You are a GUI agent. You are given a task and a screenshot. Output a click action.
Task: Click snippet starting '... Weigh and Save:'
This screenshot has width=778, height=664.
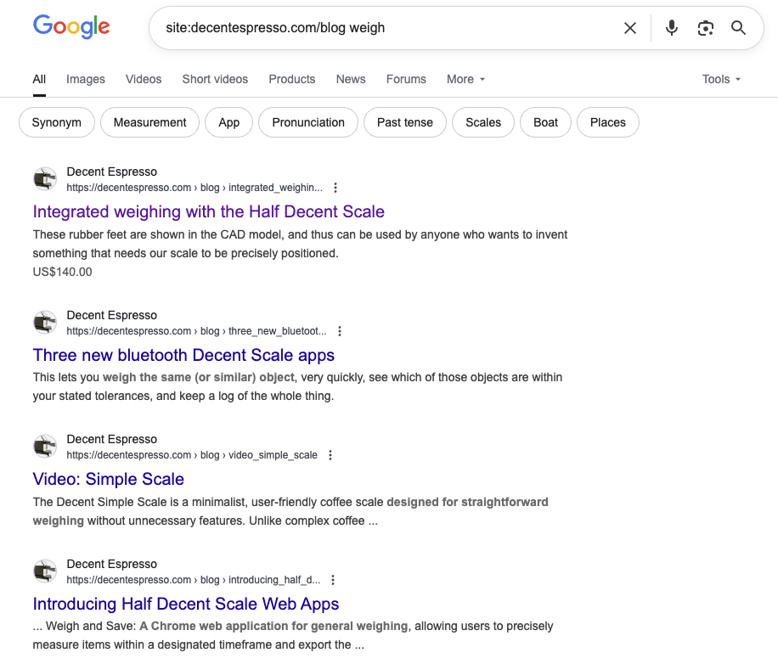(293, 636)
